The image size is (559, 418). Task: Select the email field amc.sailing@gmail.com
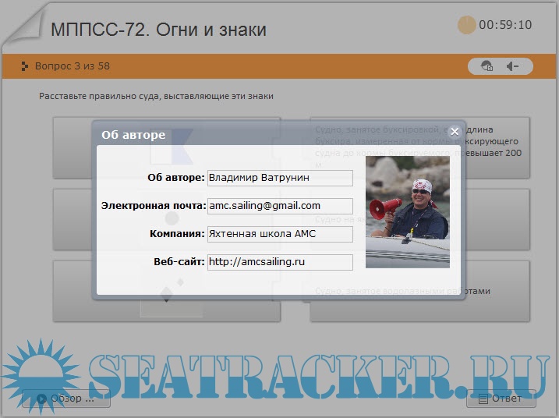click(x=279, y=206)
